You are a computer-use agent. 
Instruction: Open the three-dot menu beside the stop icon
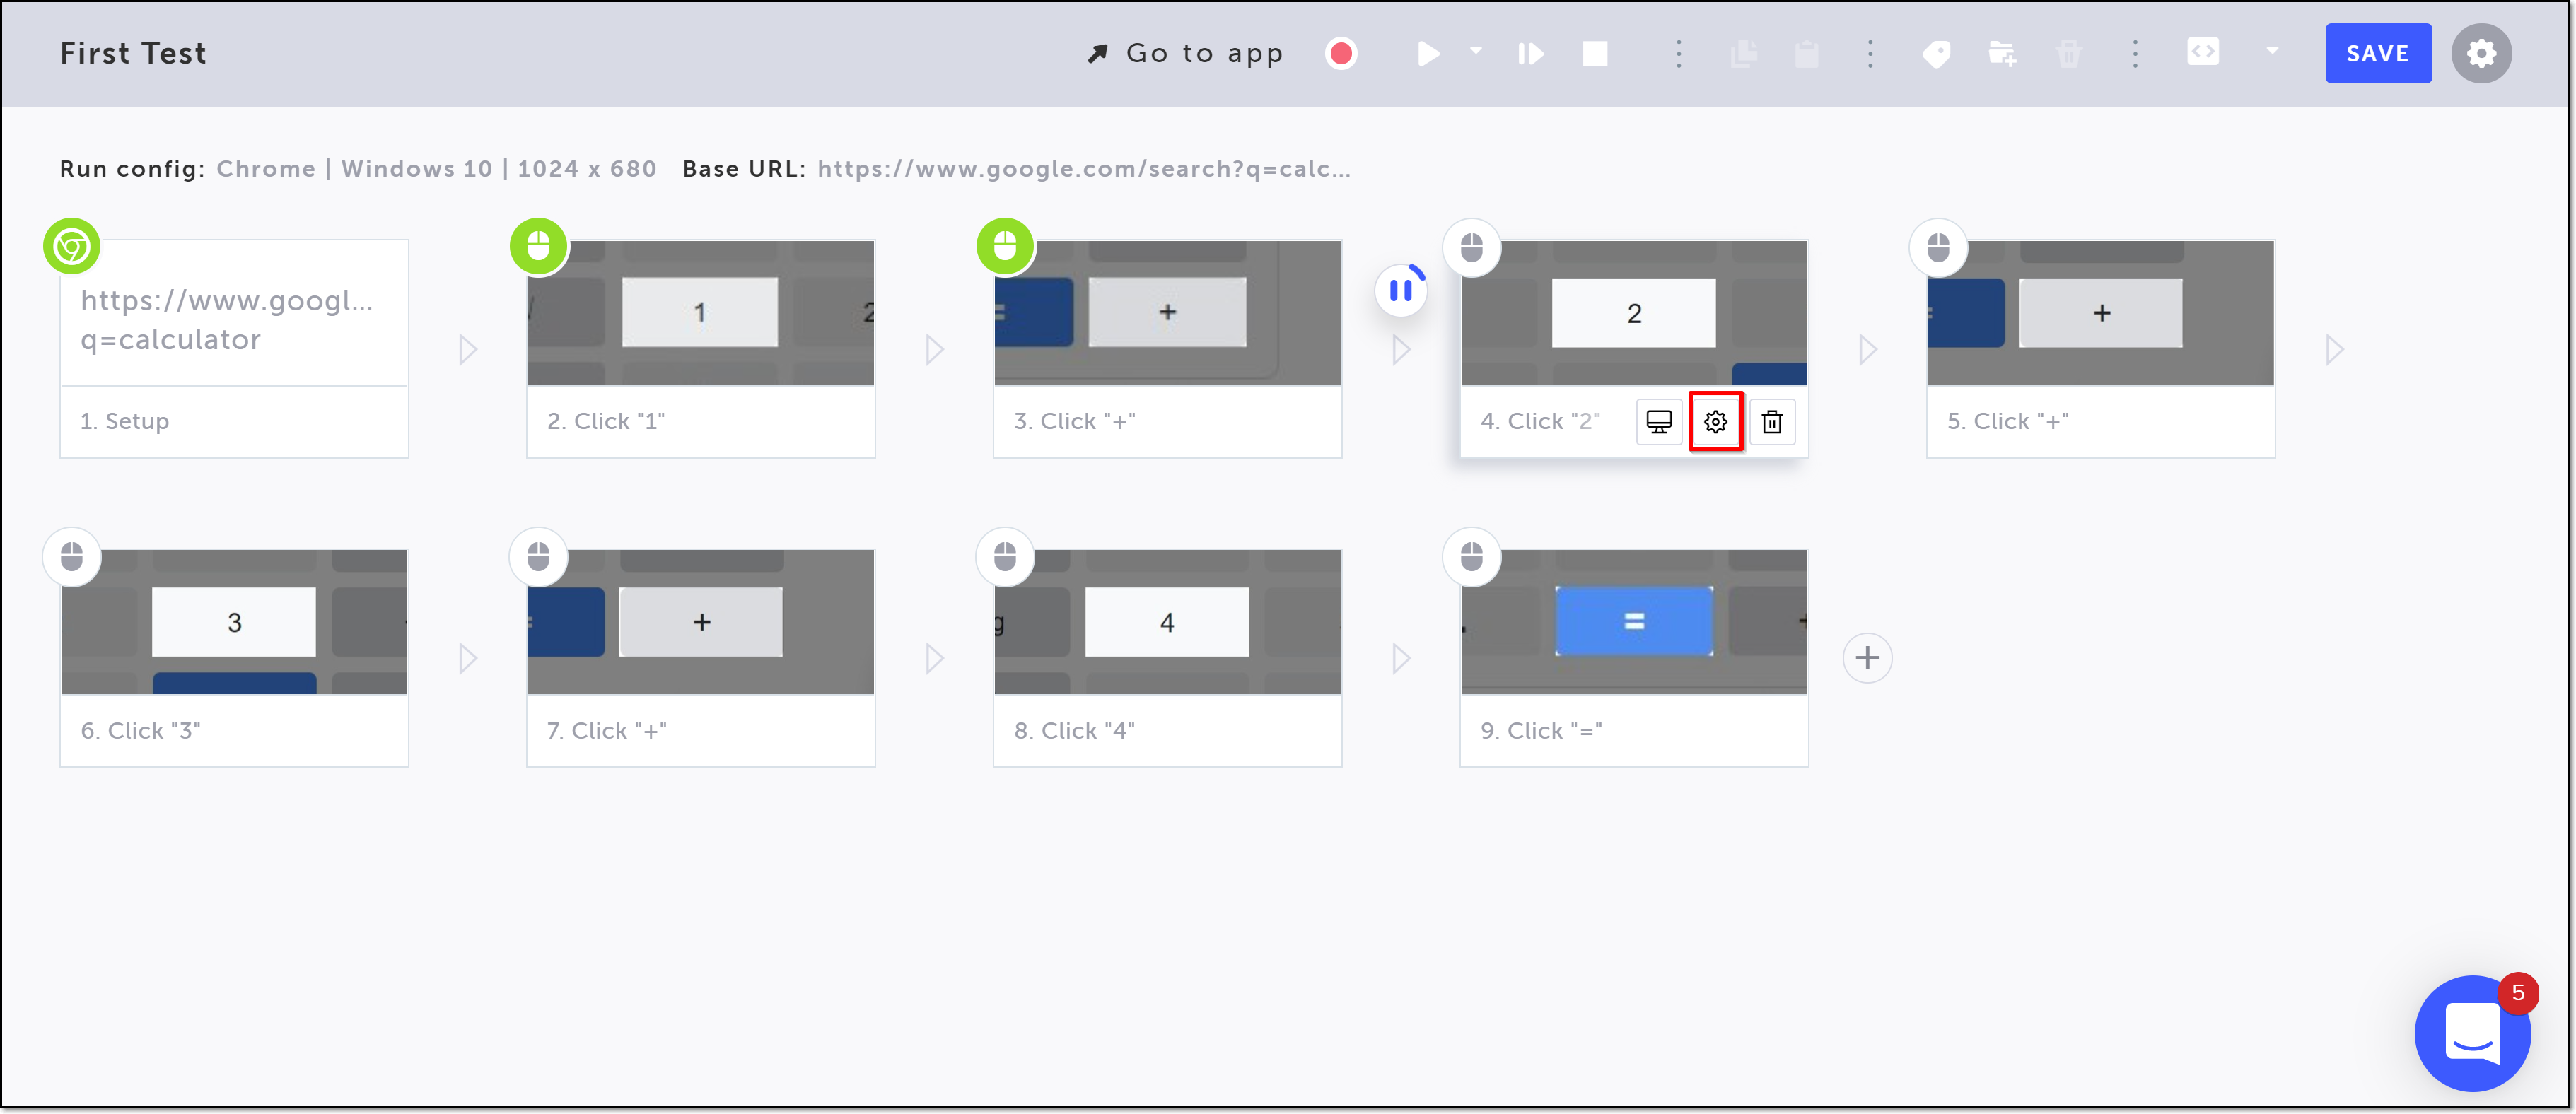coord(1678,53)
